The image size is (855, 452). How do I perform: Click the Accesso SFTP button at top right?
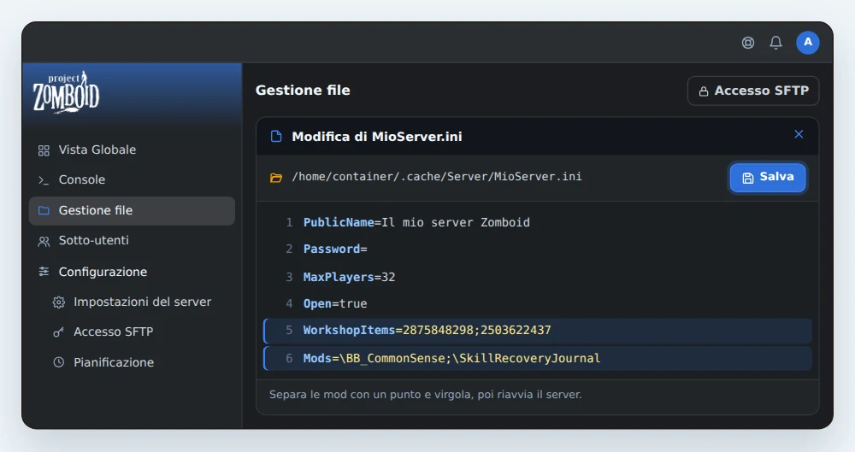[x=753, y=91]
